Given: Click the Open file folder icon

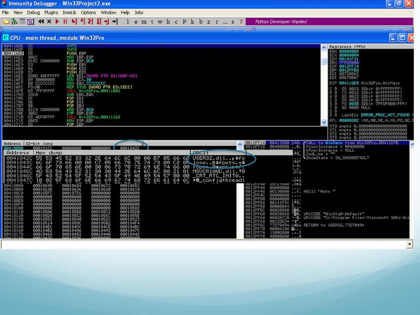Looking at the screenshot, I should tap(6, 22).
